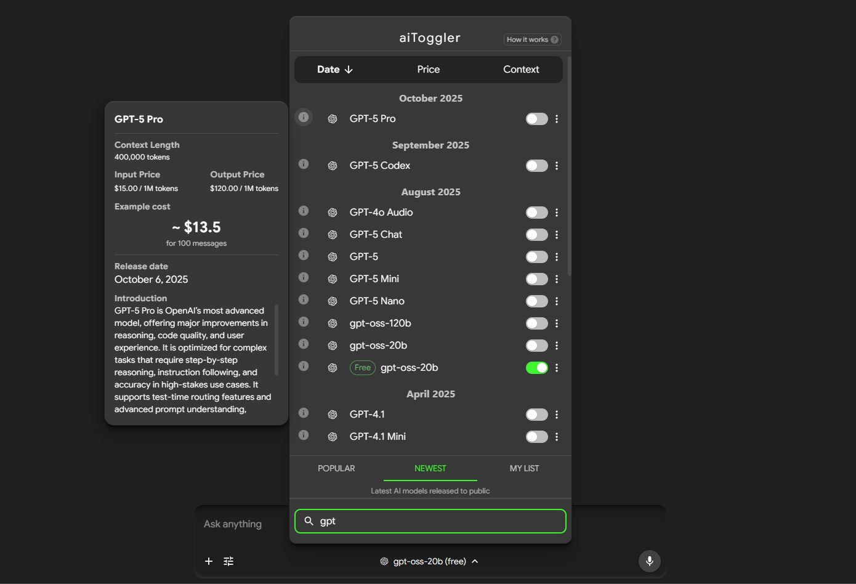Switch to the POPULAR tab

[x=336, y=468]
